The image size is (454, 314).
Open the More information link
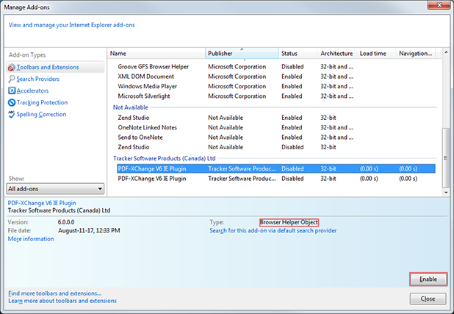(x=30, y=239)
